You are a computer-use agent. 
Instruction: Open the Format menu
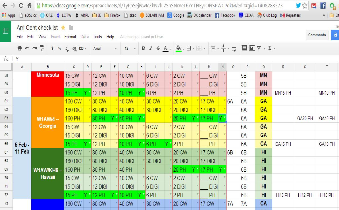coord(70,37)
